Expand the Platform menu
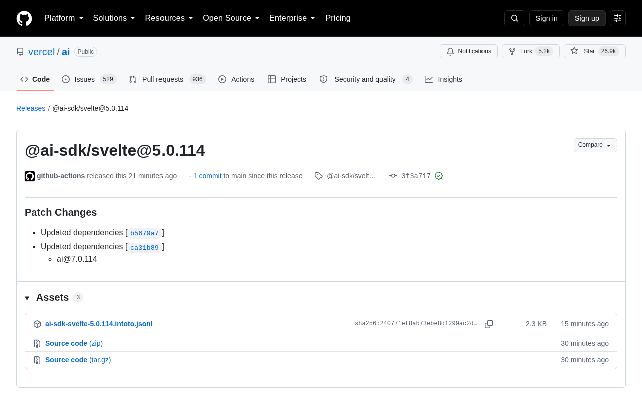642x401 pixels. pyautogui.click(x=64, y=18)
